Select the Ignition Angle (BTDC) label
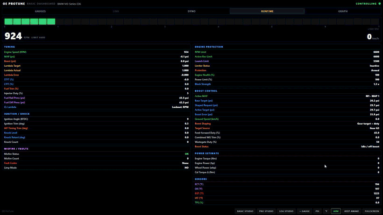 tap(16, 119)
